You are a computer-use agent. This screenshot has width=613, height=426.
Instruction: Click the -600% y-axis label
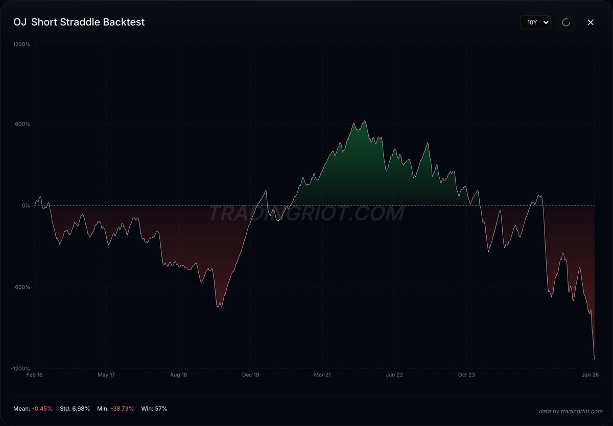tap(22, 287)
